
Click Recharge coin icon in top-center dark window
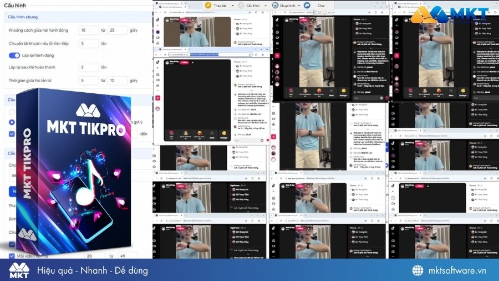343,92
